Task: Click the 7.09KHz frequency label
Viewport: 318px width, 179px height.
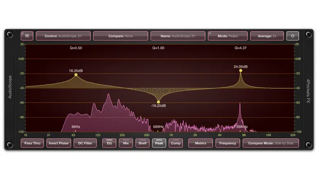Action: (241, 127)
